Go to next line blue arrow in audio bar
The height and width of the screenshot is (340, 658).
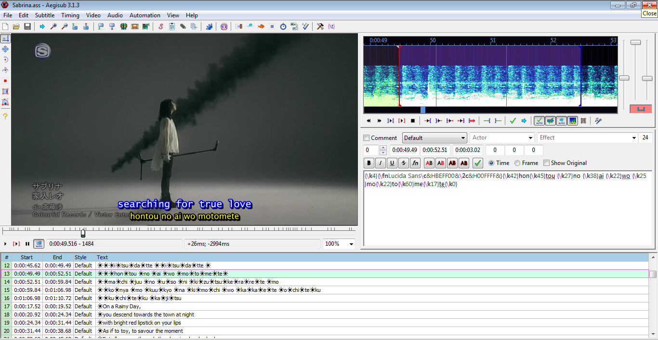point(524,121)
